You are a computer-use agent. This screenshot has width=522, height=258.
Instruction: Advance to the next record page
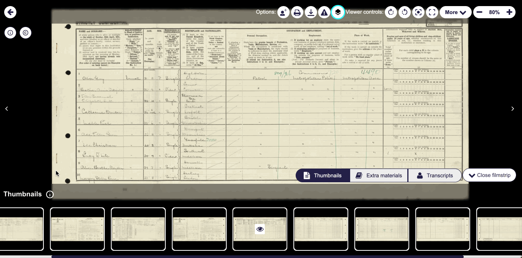point(512,108)
